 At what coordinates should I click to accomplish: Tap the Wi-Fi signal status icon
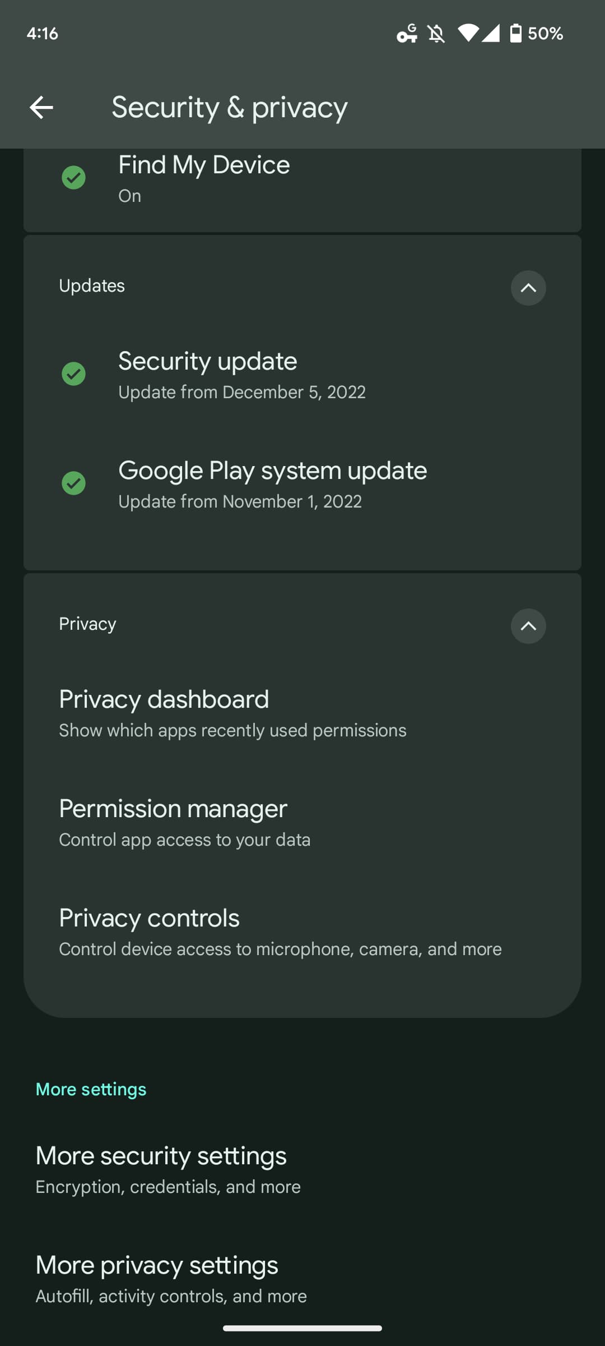[468, 33]
